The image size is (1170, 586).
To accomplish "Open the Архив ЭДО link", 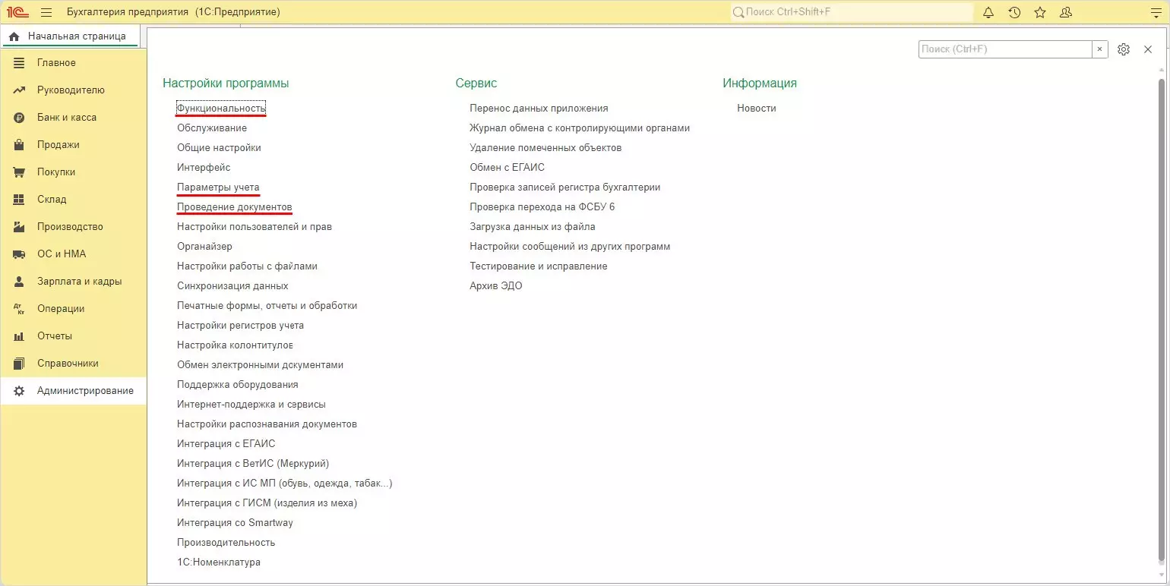I will [x=495, y=286].
